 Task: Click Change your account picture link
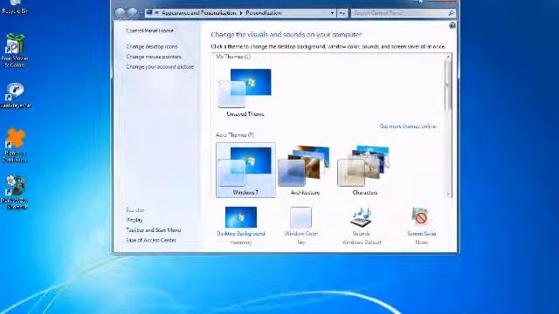(160, 66)
